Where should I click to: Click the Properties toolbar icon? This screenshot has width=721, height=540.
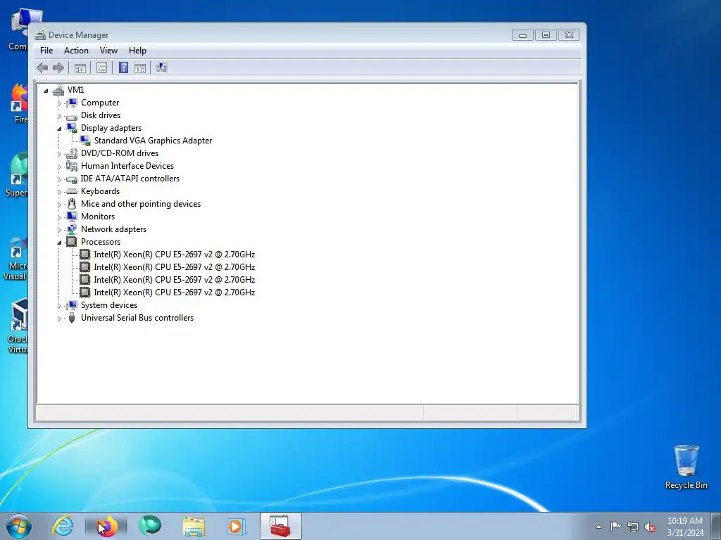pos(101,68)
